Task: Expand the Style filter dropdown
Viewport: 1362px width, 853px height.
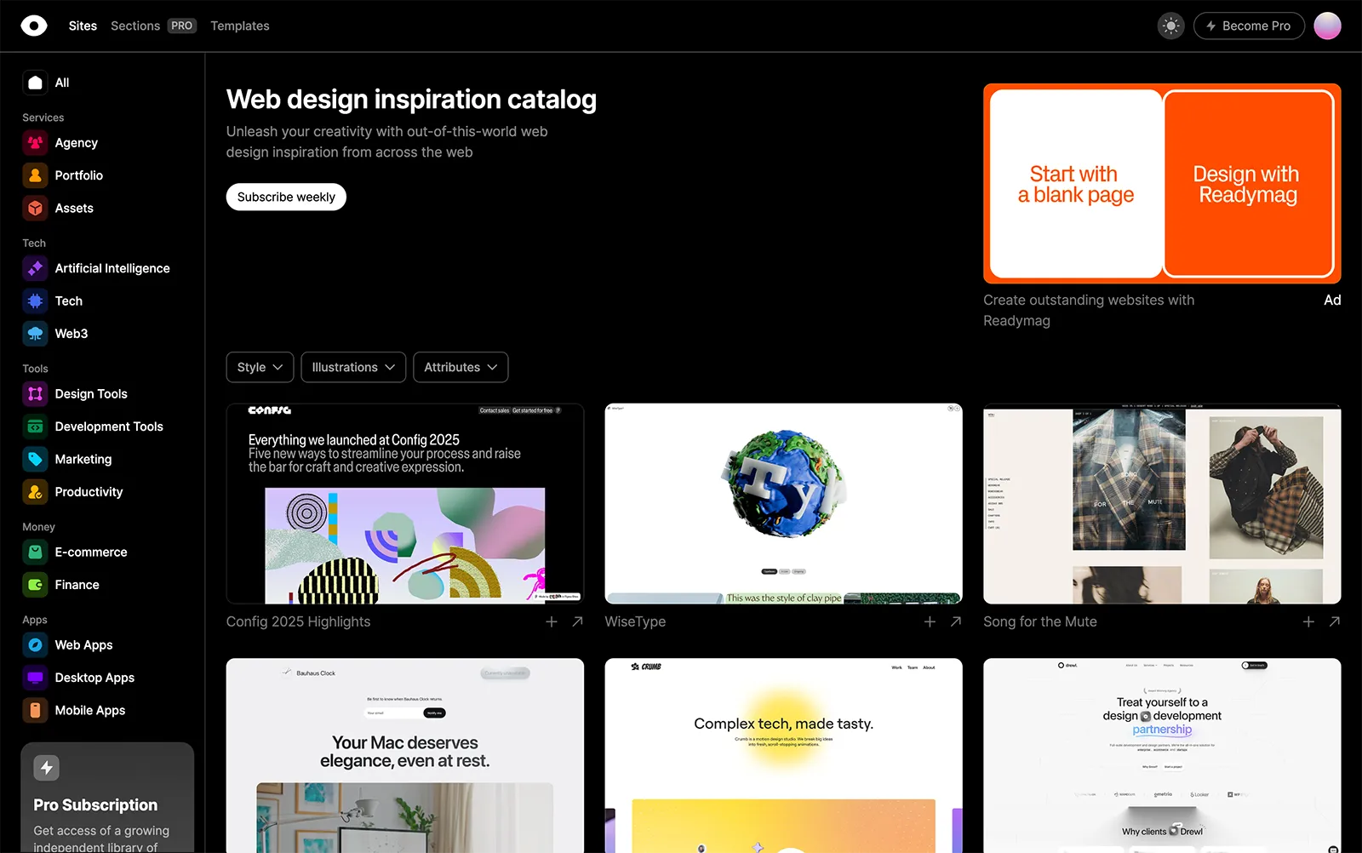Action: pos(260,367)
